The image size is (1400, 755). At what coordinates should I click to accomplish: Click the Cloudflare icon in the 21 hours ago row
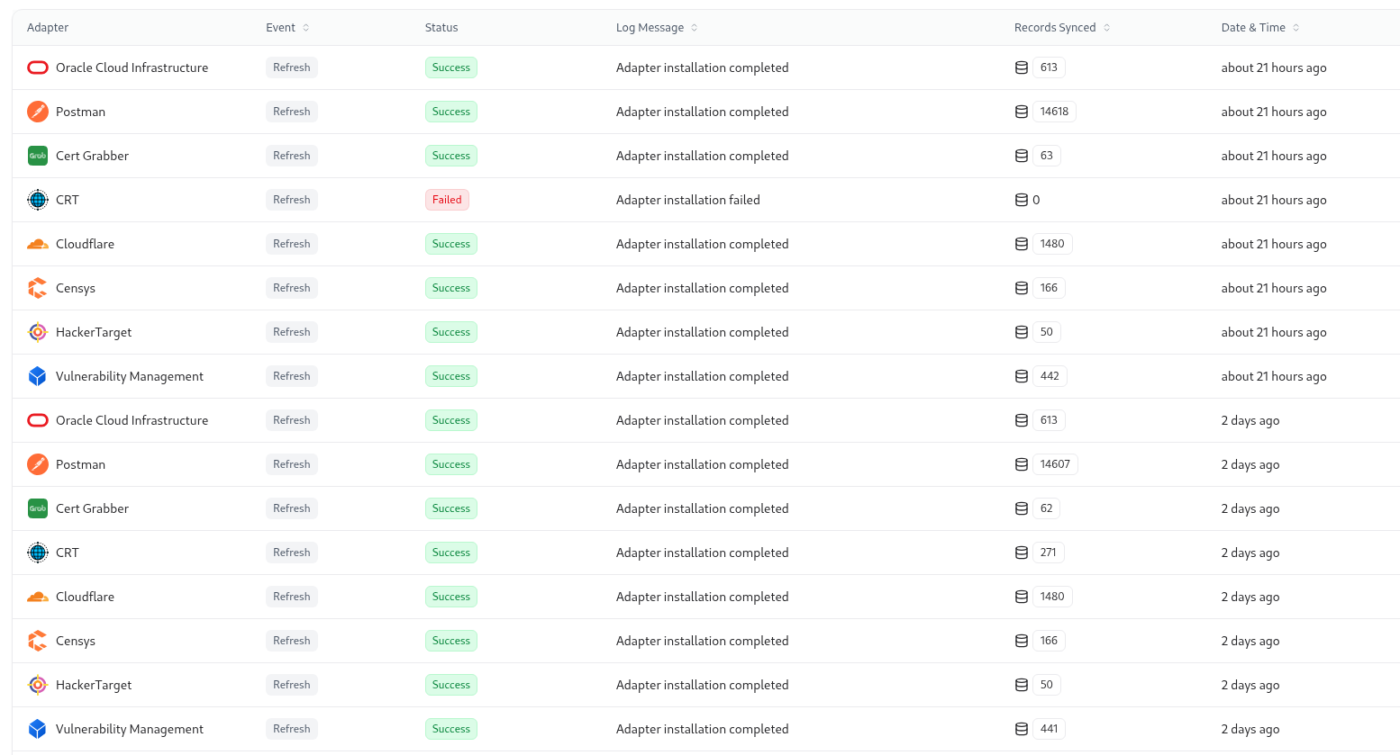click(38, 244)
